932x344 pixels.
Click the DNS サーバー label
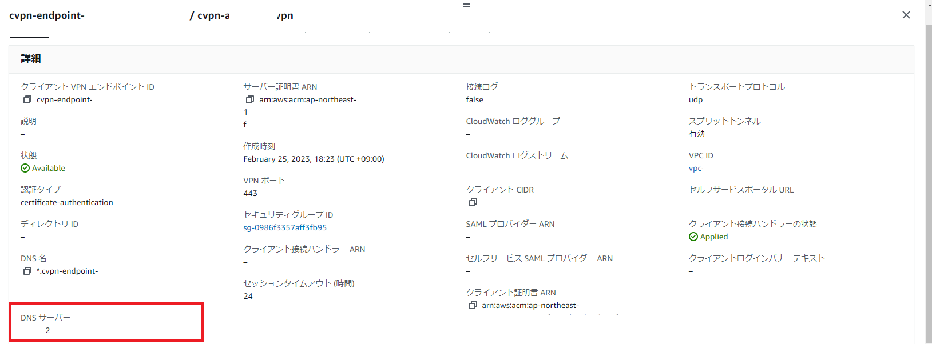tap(45, 318)
